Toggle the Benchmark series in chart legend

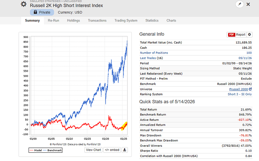tap(52, 150)
